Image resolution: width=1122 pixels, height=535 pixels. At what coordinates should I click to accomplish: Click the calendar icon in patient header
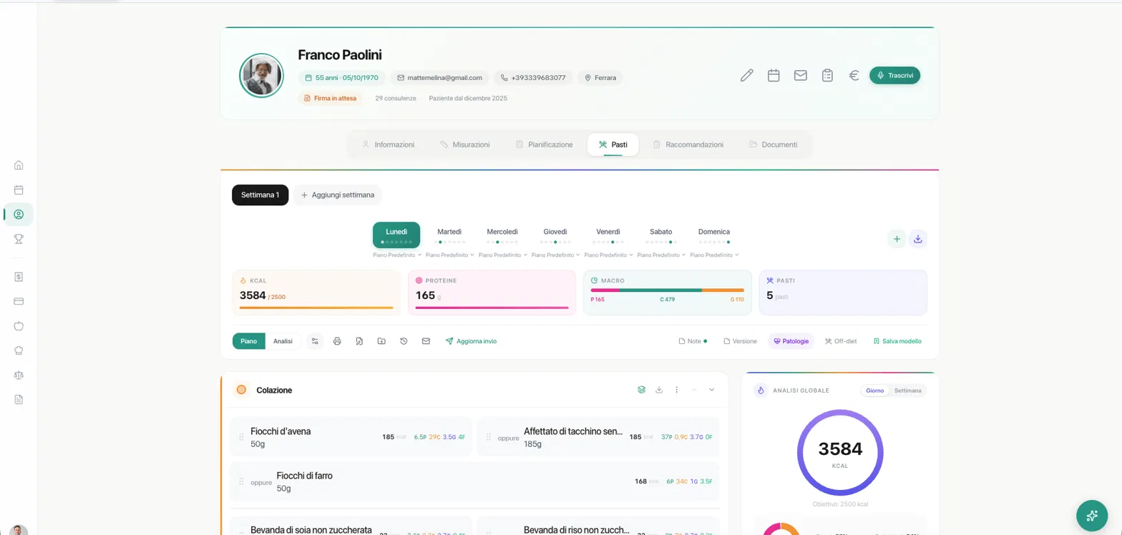coord(774,75)
